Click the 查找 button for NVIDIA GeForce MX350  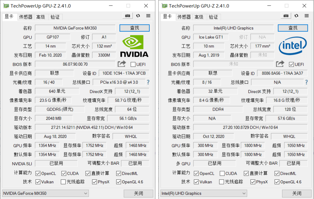point(134,28)
